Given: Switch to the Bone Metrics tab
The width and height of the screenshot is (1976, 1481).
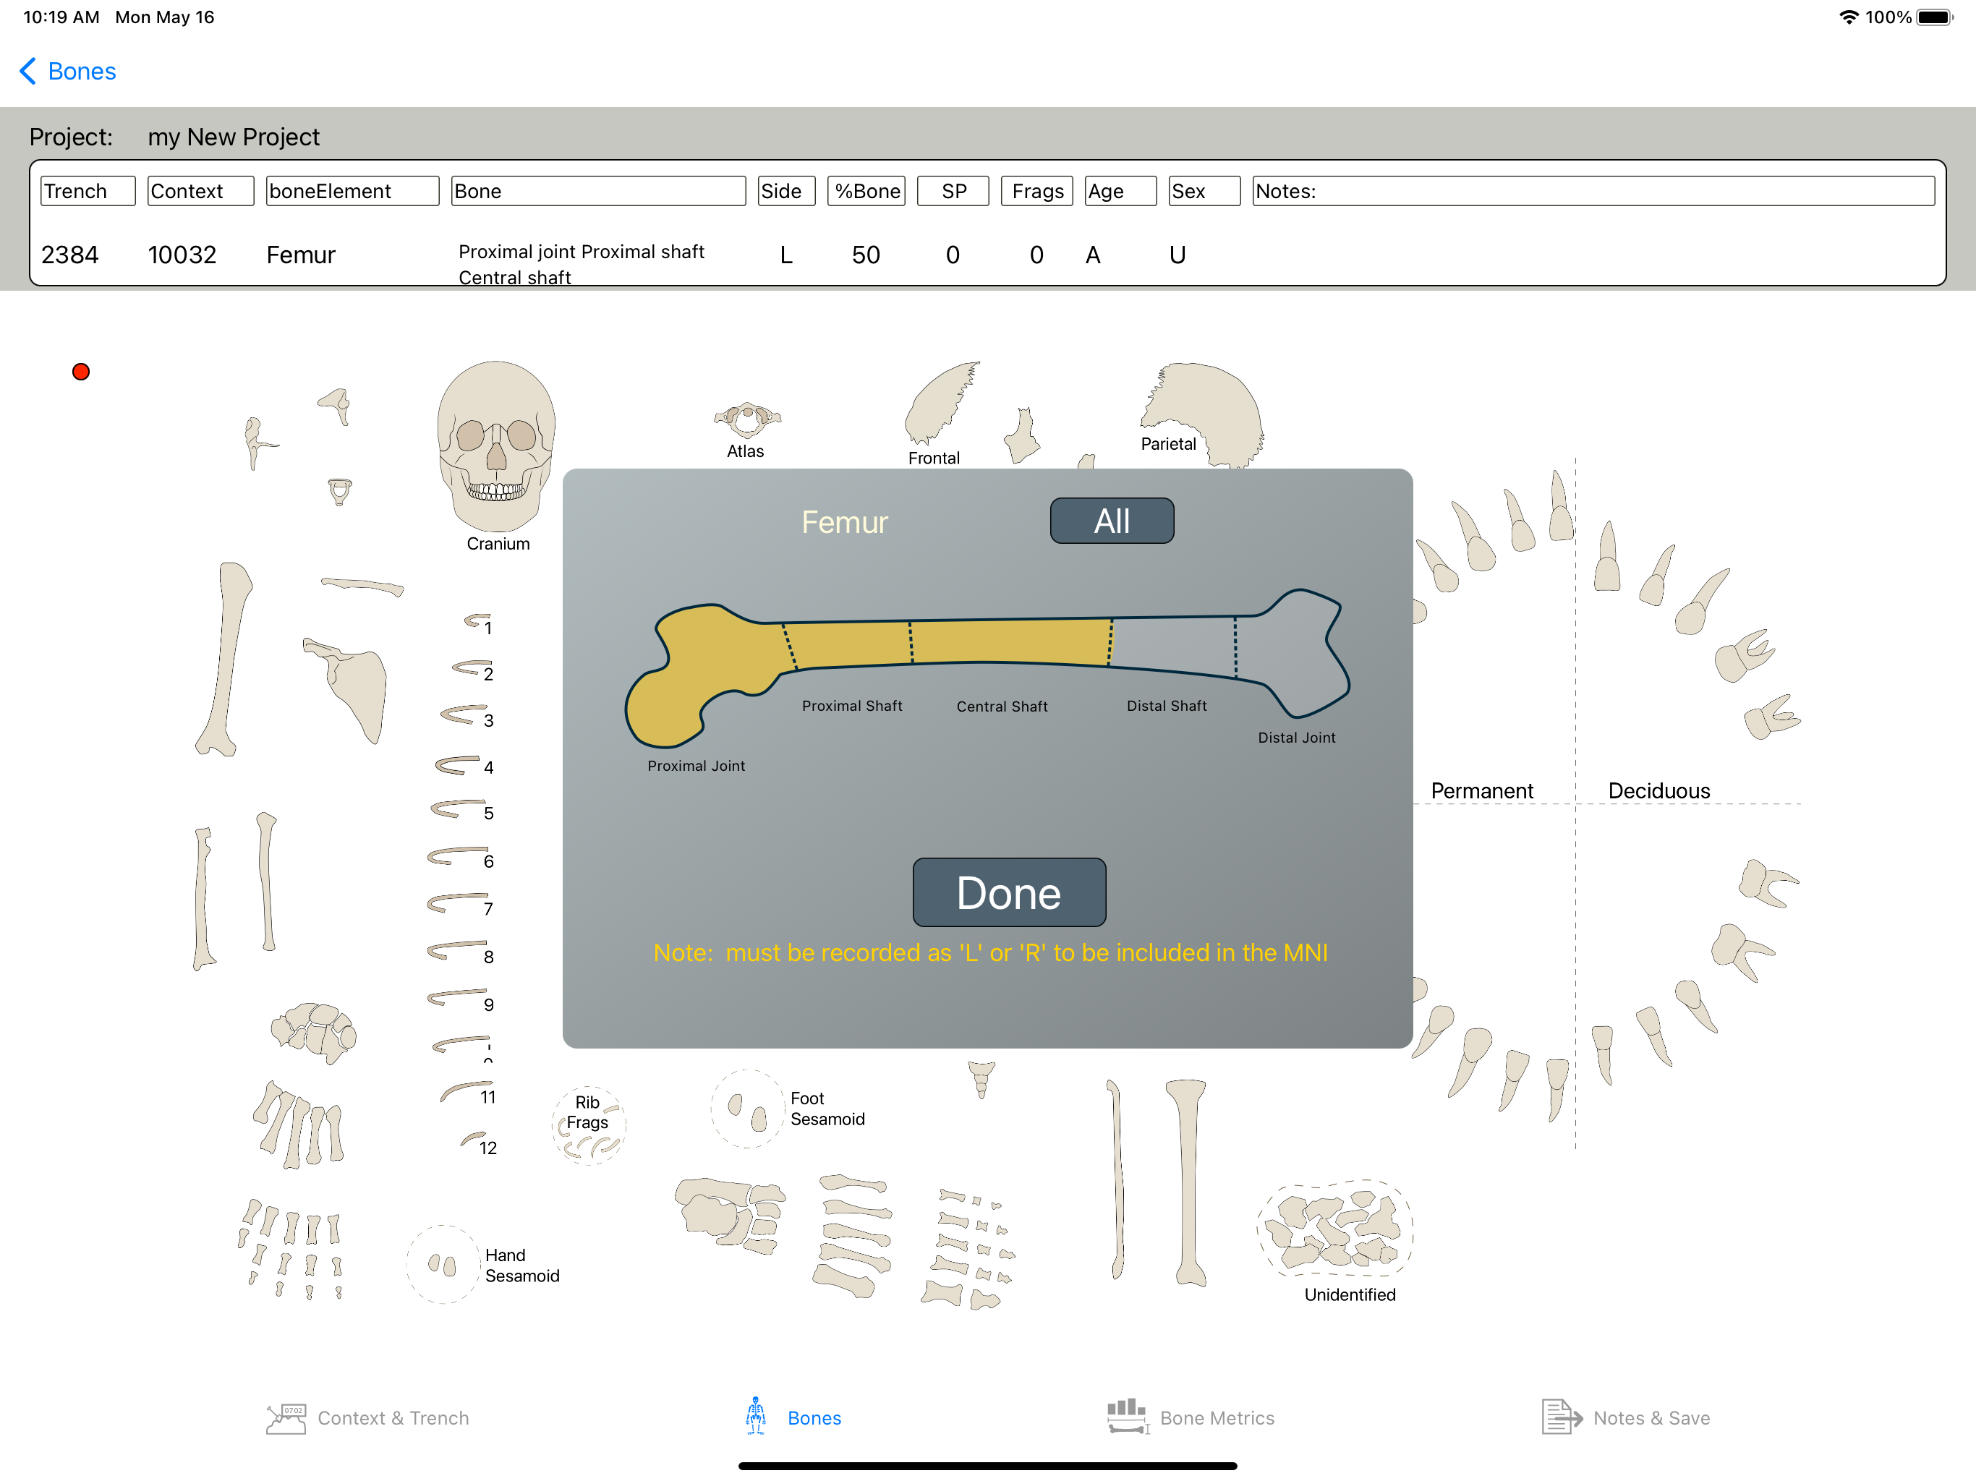Looking at the screenshot, I should click(1191, 1417).
